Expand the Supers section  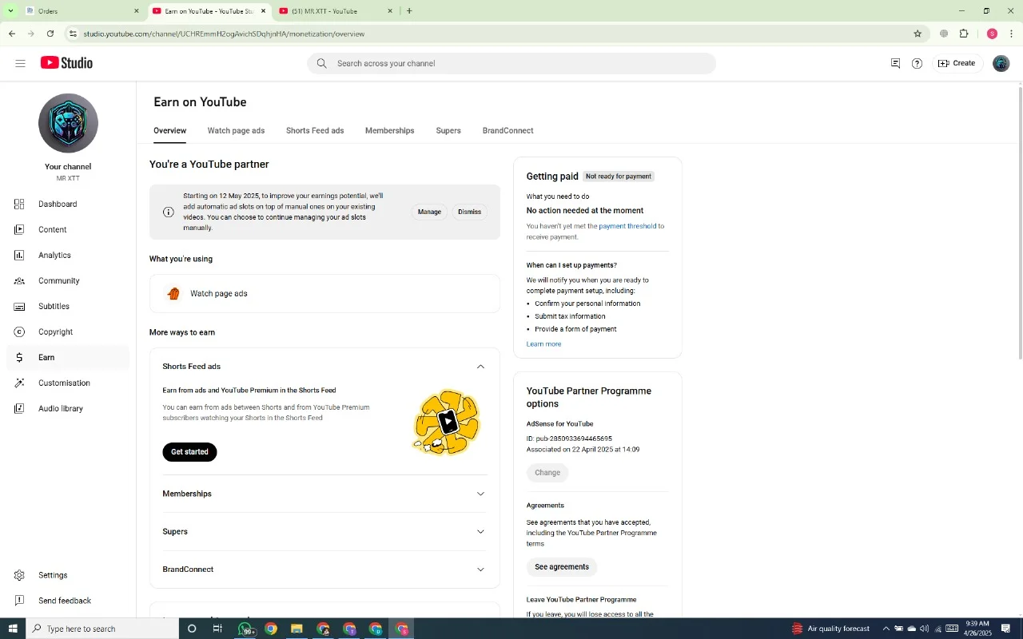pos(480,532)
